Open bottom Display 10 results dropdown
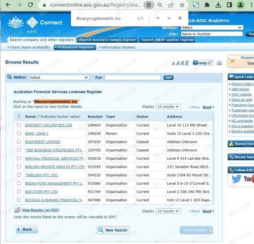 (168, 211)
